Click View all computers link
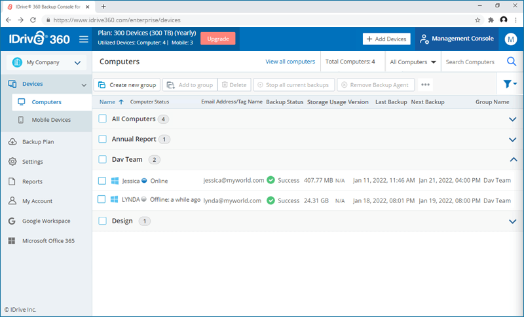 pyautogui.click(x=290, y=62)
